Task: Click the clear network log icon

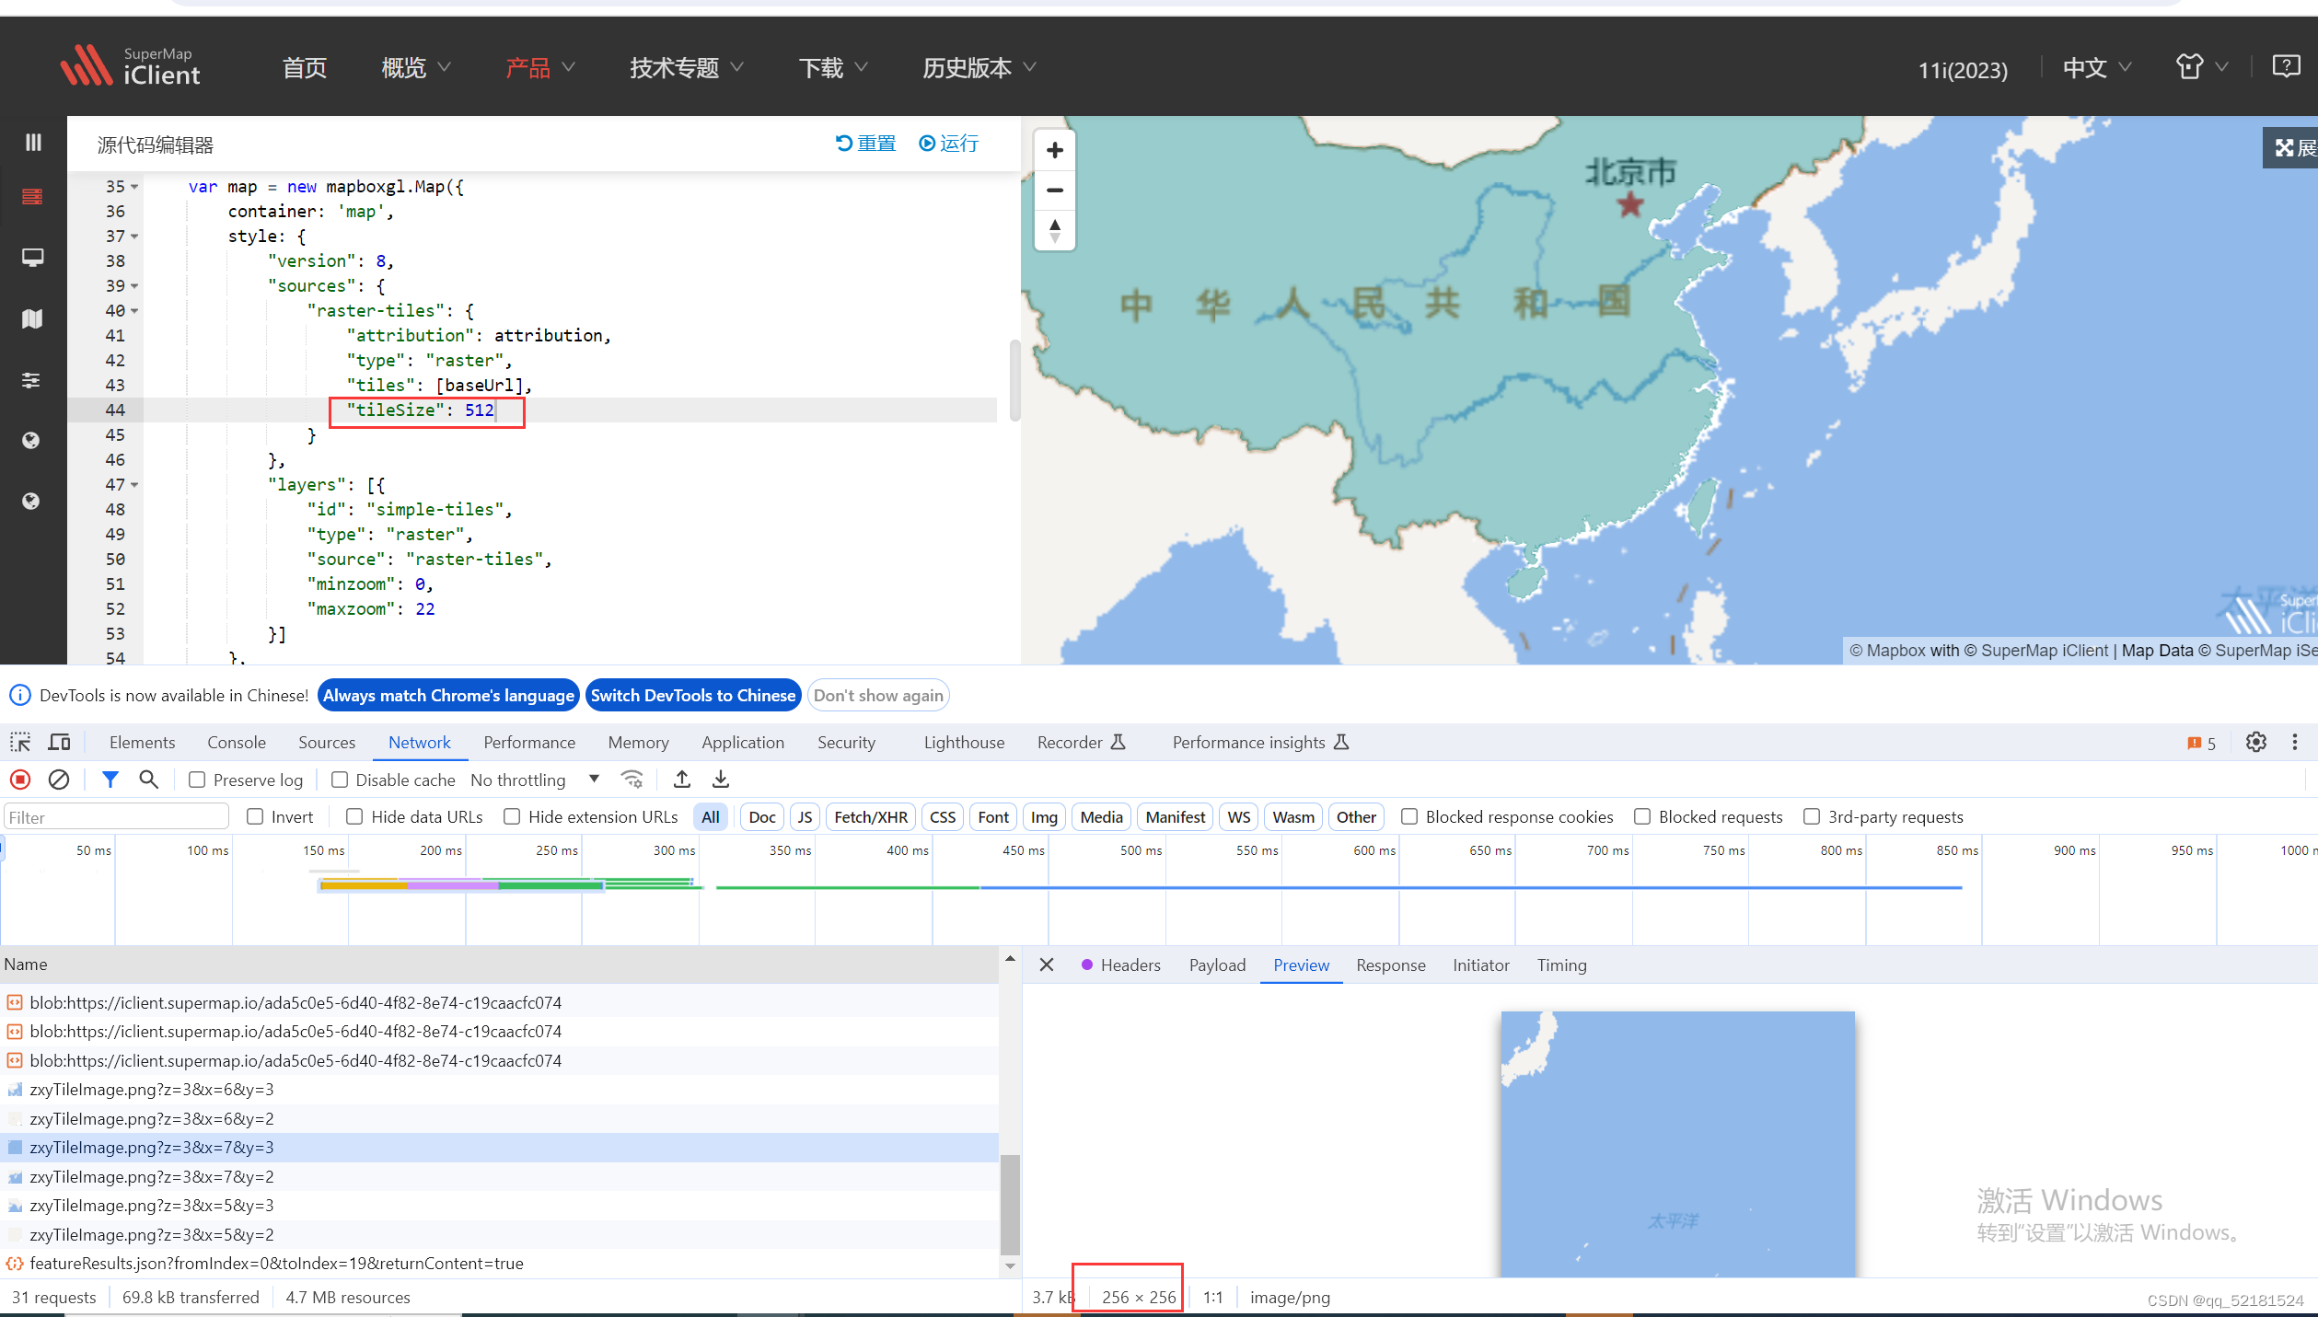Action: click(59, 780)
